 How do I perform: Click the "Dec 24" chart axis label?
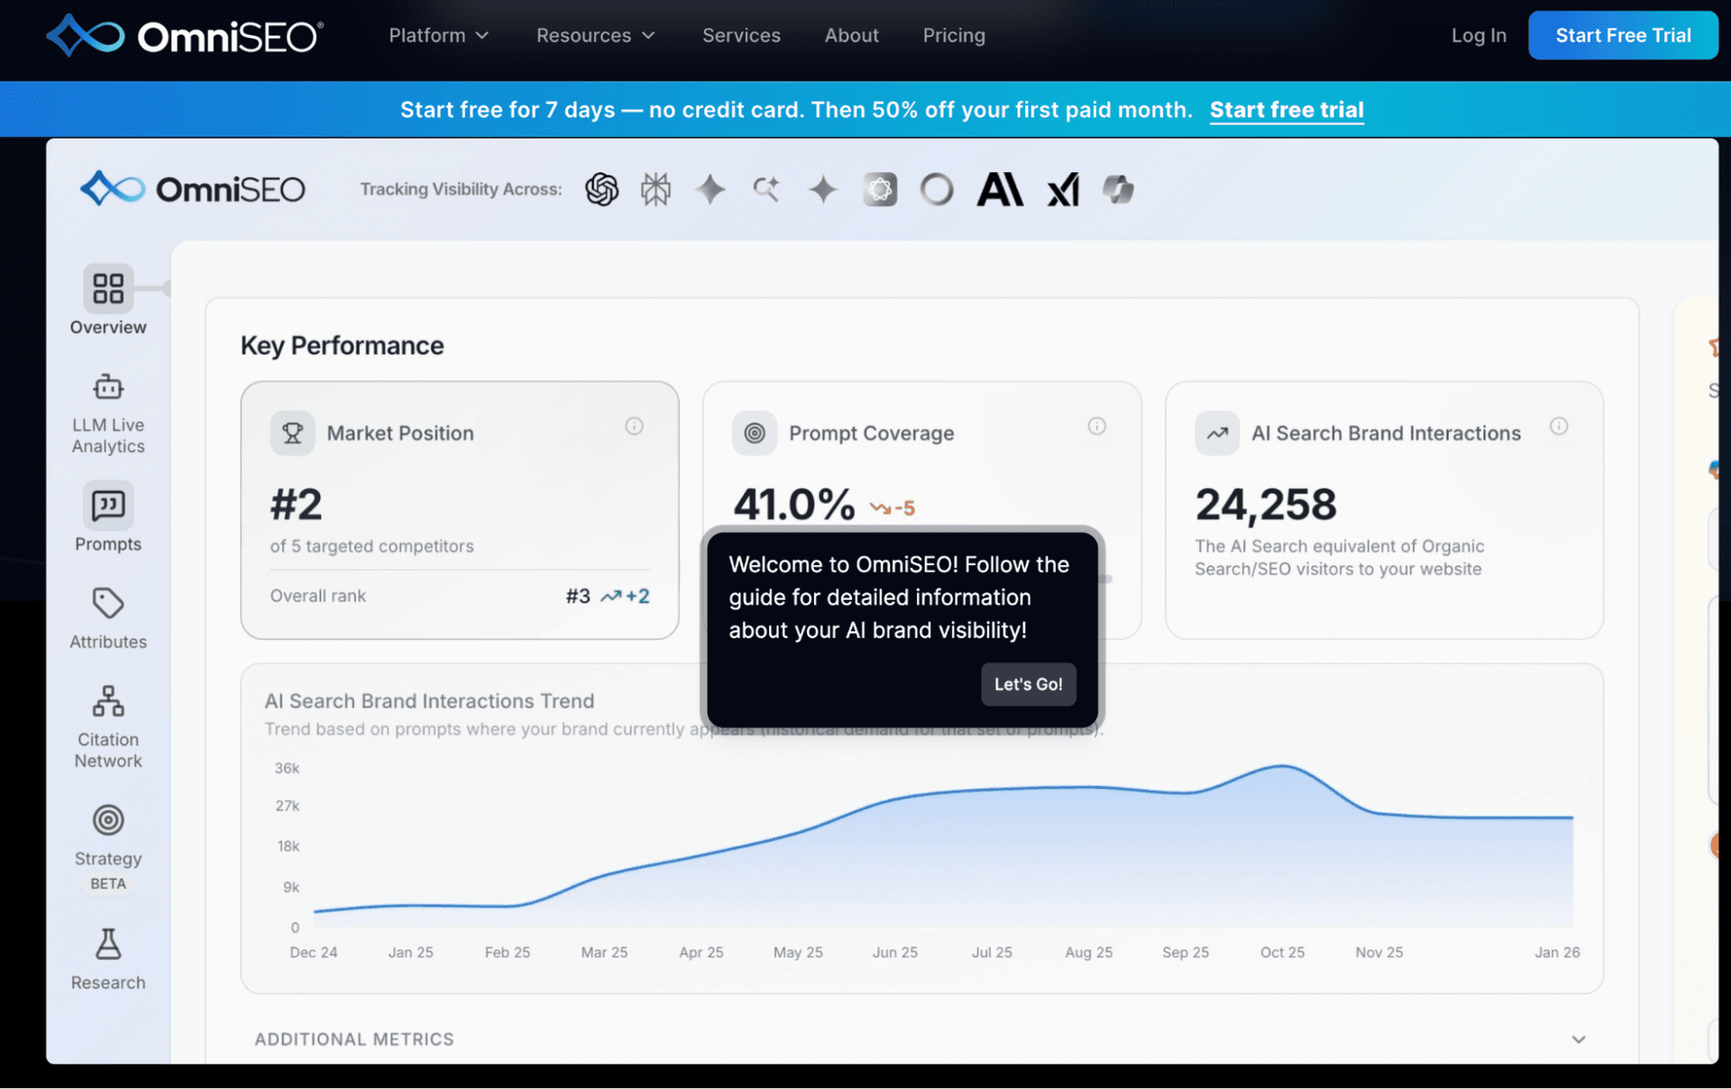tap(314, 952)
